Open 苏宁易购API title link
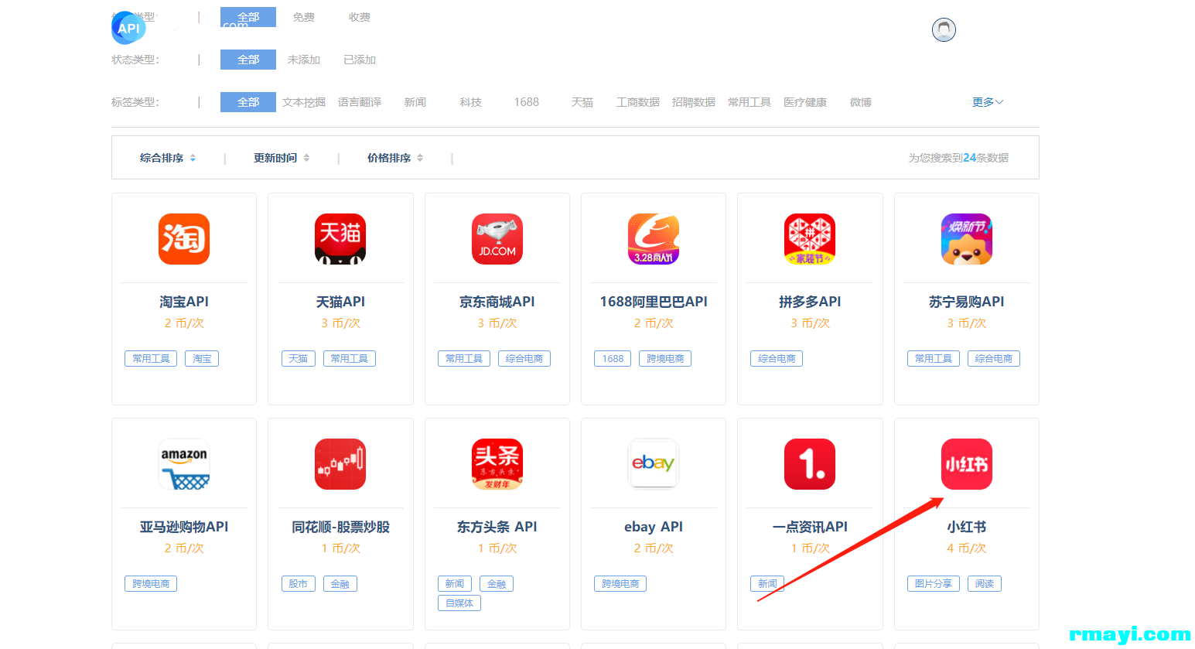1195x649 pixels. 967,302
